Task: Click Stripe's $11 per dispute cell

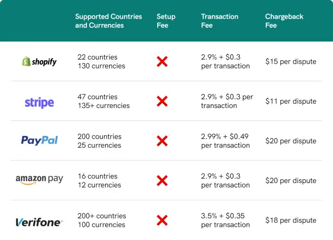Action: point(291,101)
